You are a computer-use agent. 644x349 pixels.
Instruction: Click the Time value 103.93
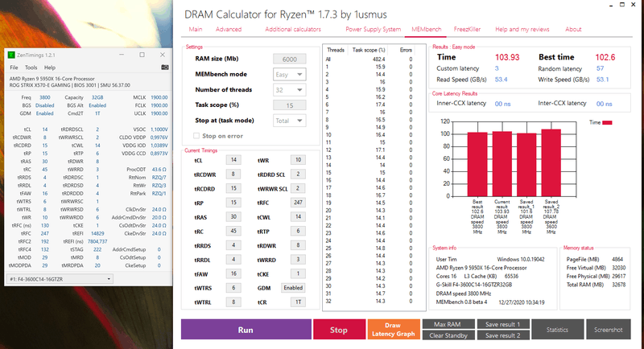(507, 57)
